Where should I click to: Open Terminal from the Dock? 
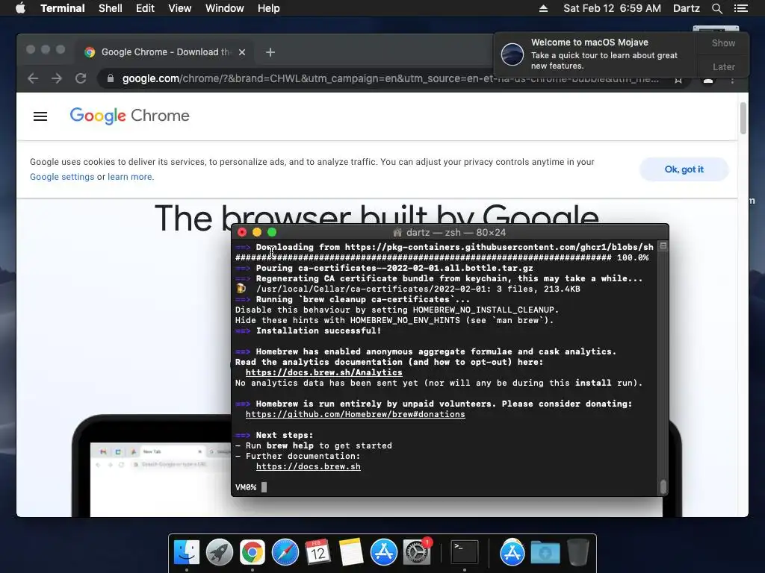(x=464, y=553)
